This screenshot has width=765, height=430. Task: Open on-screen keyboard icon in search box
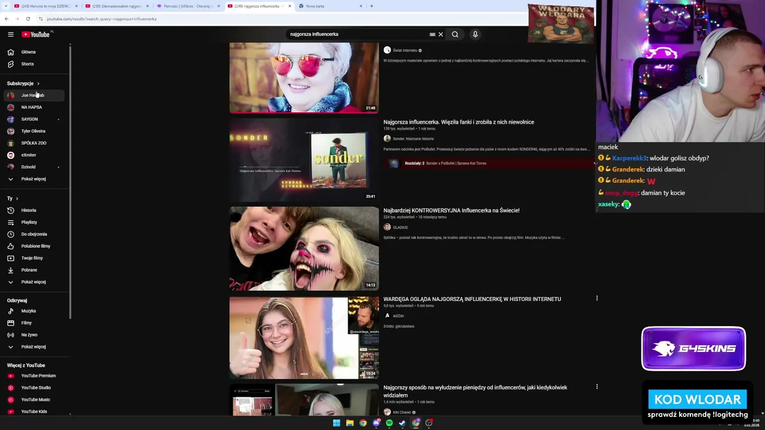[432, 34]
